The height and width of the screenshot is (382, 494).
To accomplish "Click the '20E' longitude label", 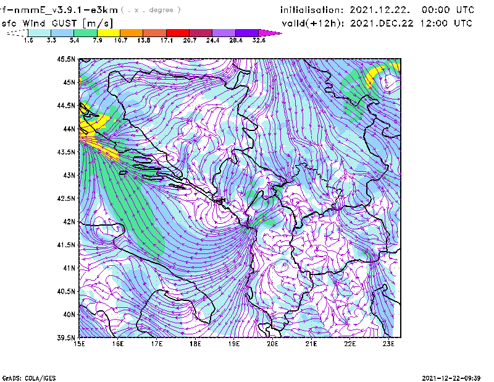I will click(272, 344).
